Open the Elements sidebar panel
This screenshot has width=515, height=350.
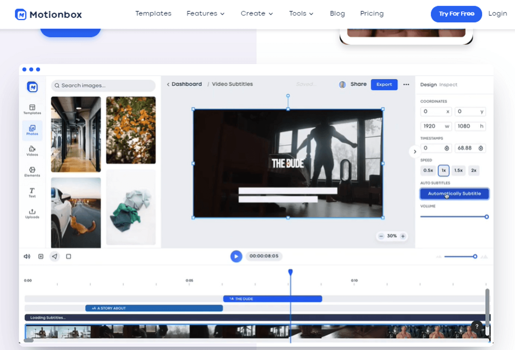coord(32,172)
